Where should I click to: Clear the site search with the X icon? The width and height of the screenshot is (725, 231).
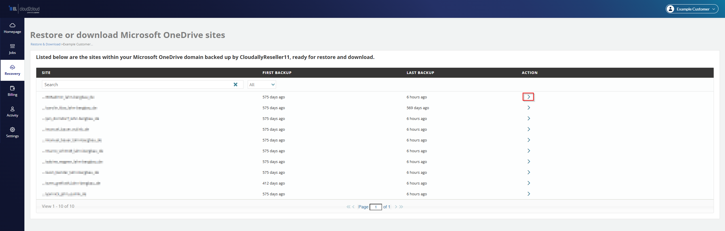click(x=235, y=84)
